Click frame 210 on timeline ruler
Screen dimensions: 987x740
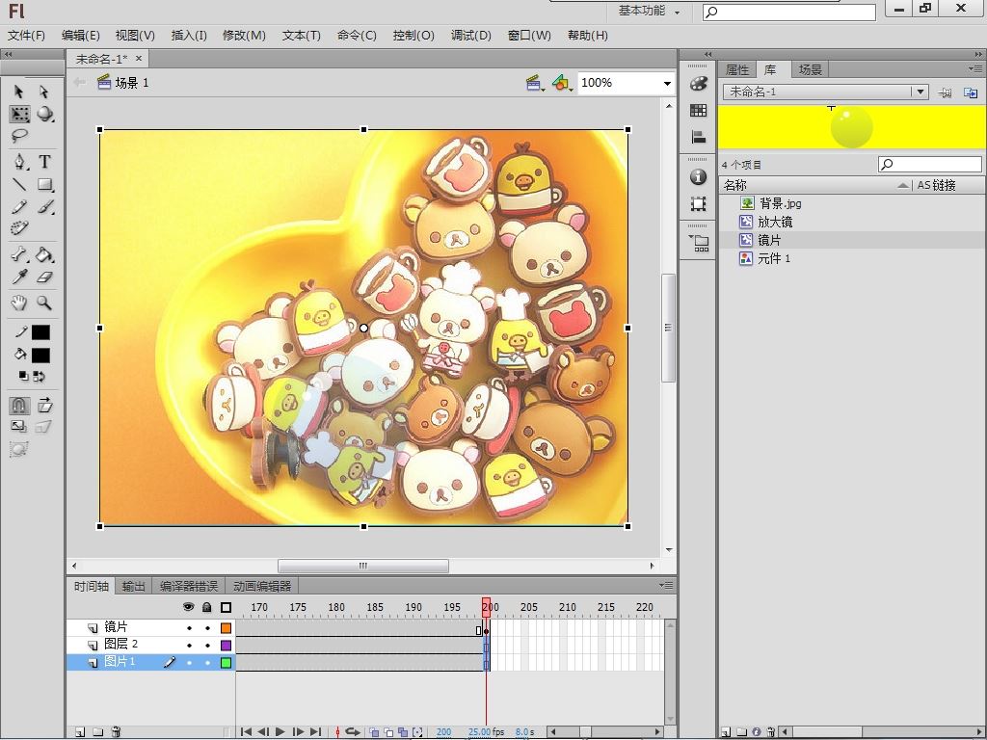[x=567, y=607]
